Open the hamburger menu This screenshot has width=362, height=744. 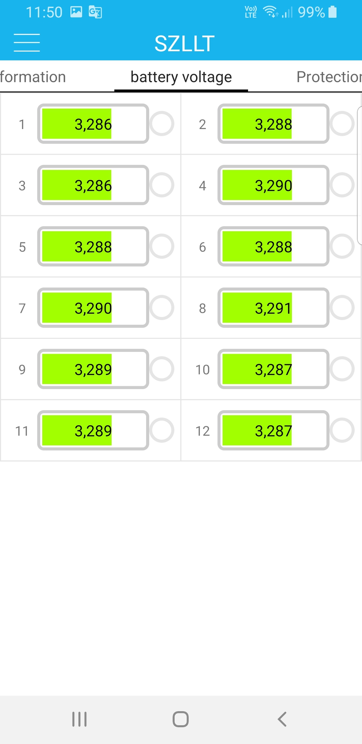click(x=27, y=43)
